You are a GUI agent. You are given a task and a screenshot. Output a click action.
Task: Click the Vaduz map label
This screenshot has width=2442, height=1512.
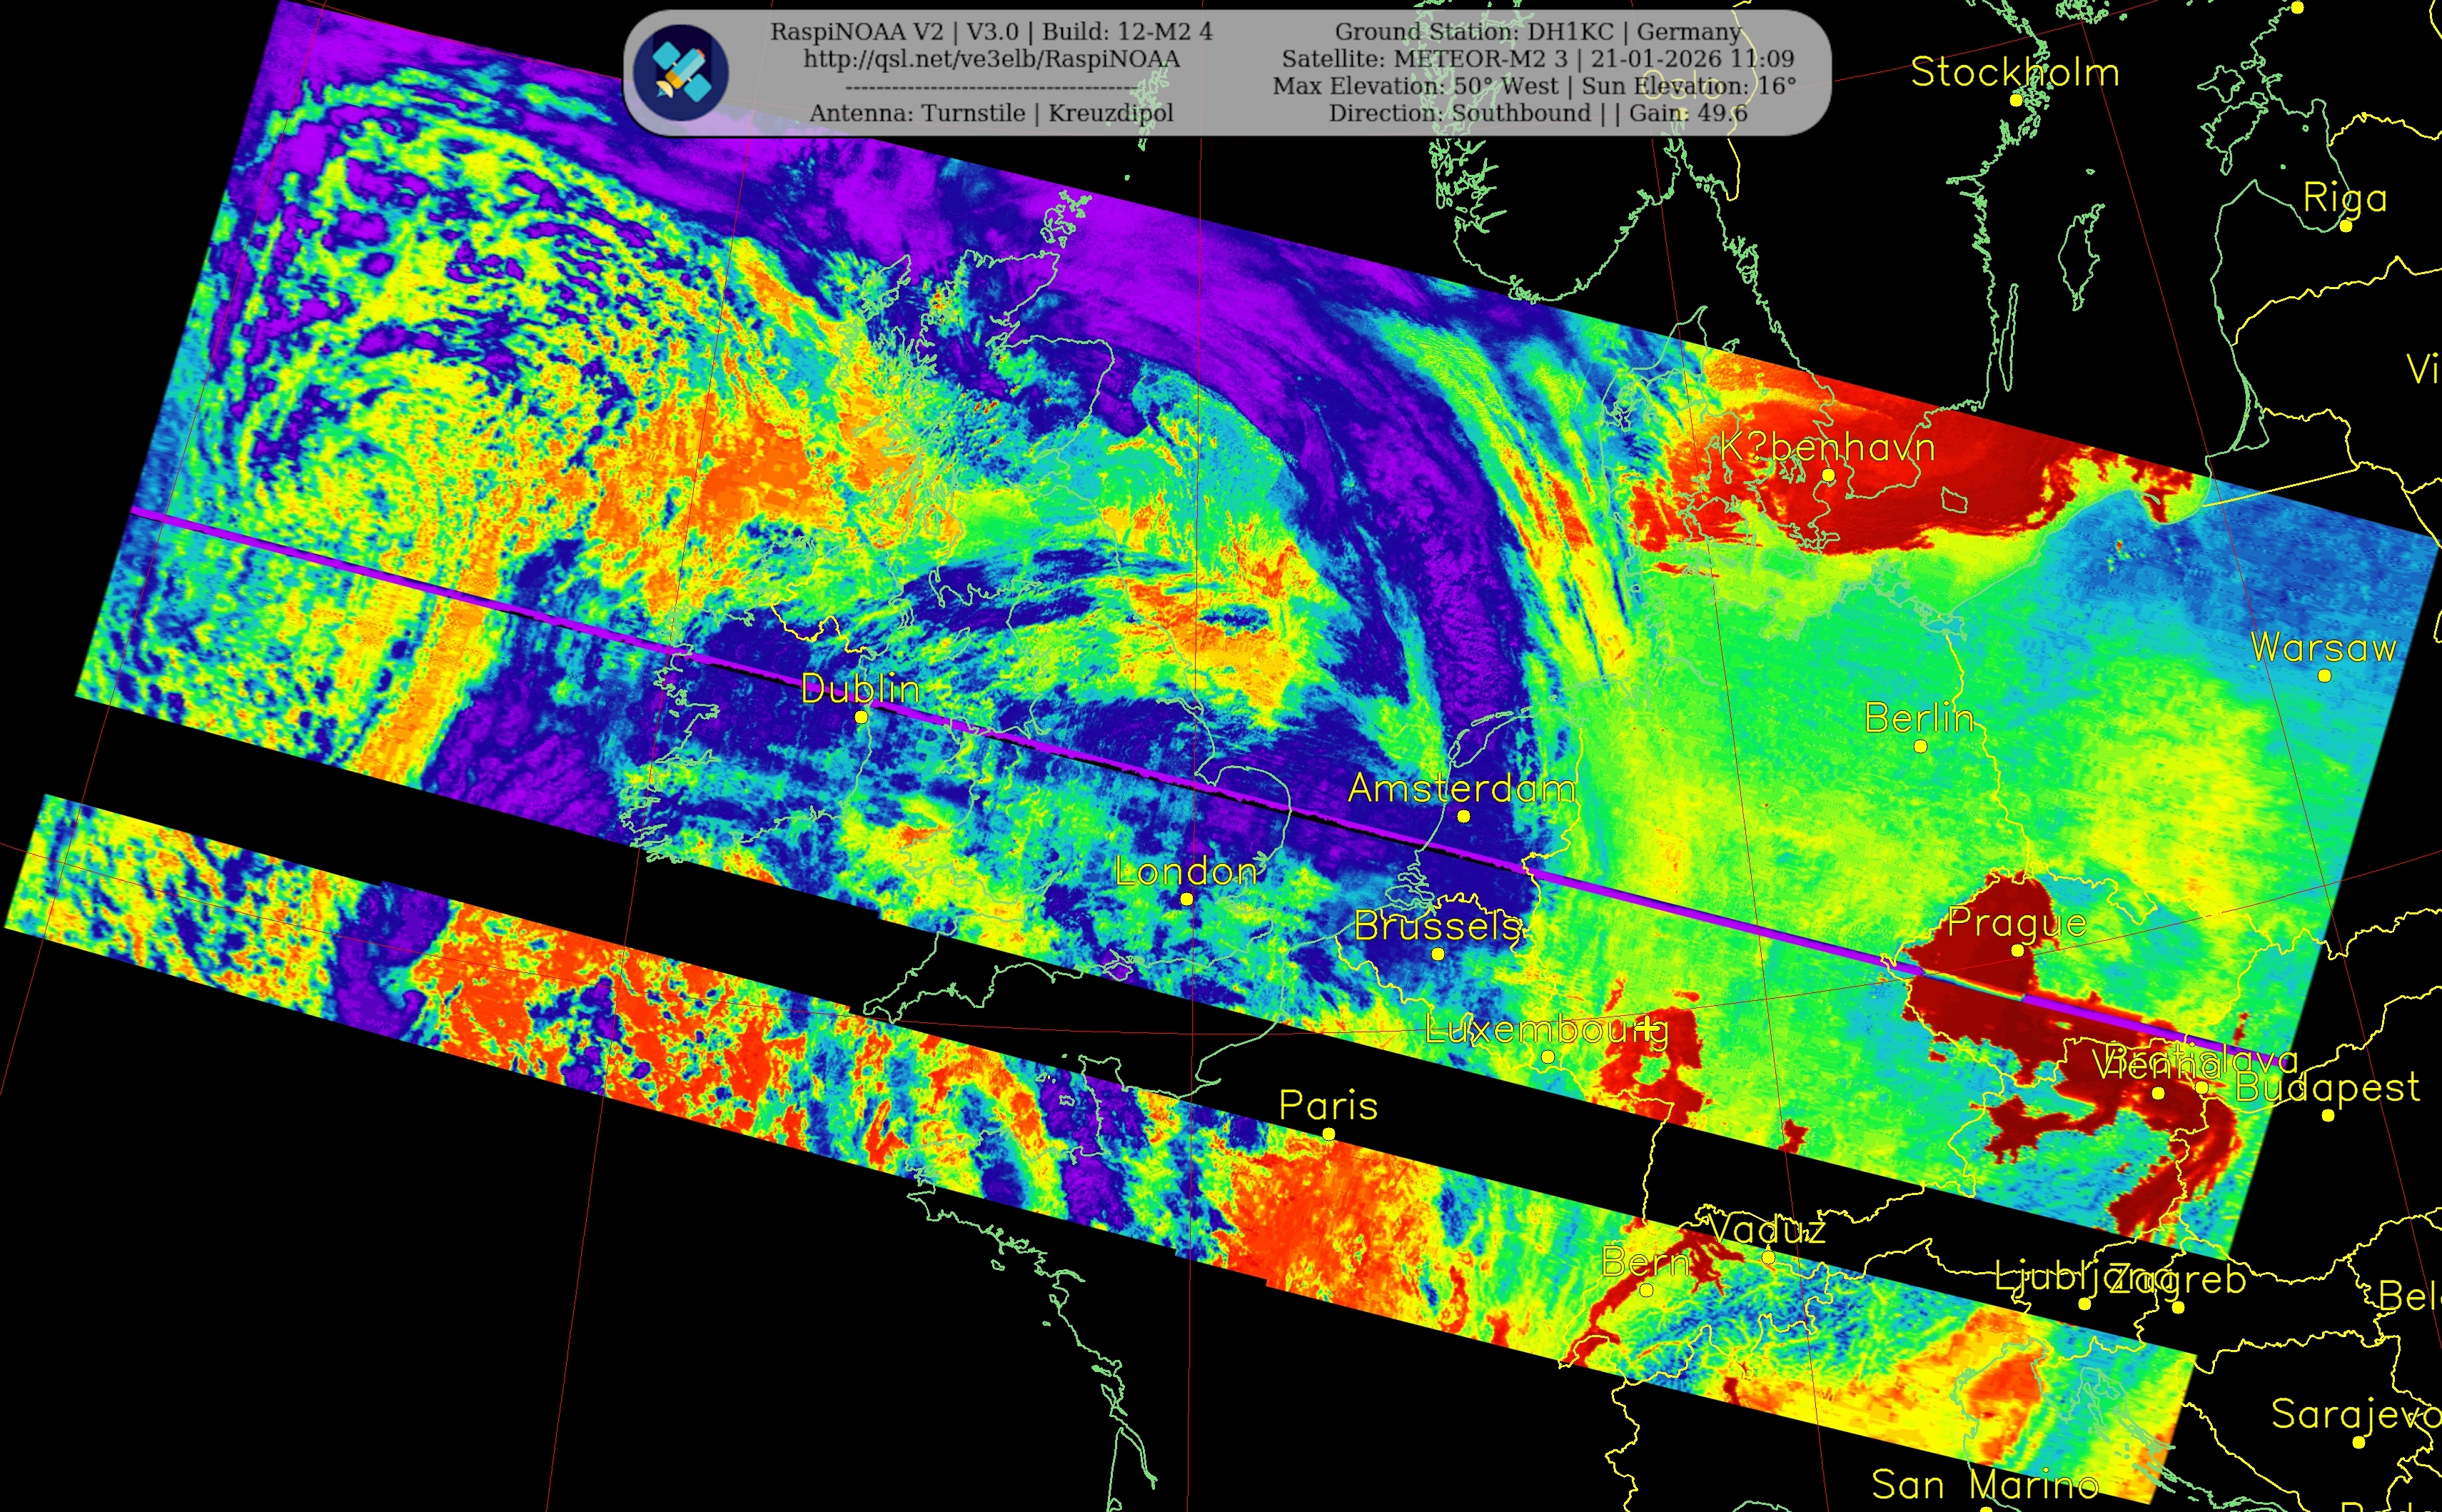(x=1767, y=1229)
